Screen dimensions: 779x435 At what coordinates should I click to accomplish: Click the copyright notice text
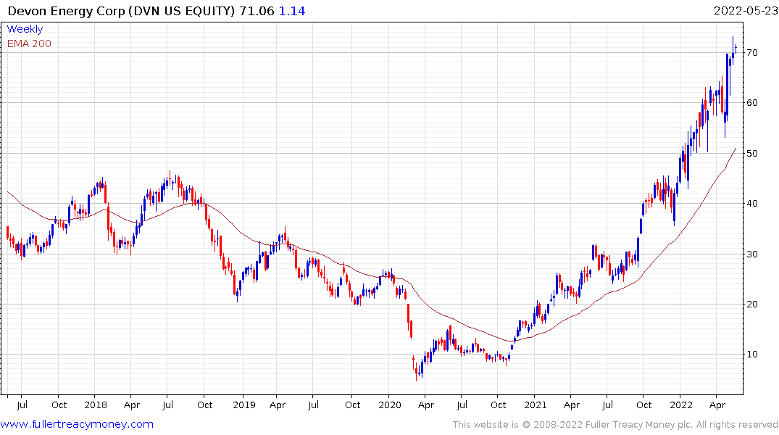tap(615, 425)
